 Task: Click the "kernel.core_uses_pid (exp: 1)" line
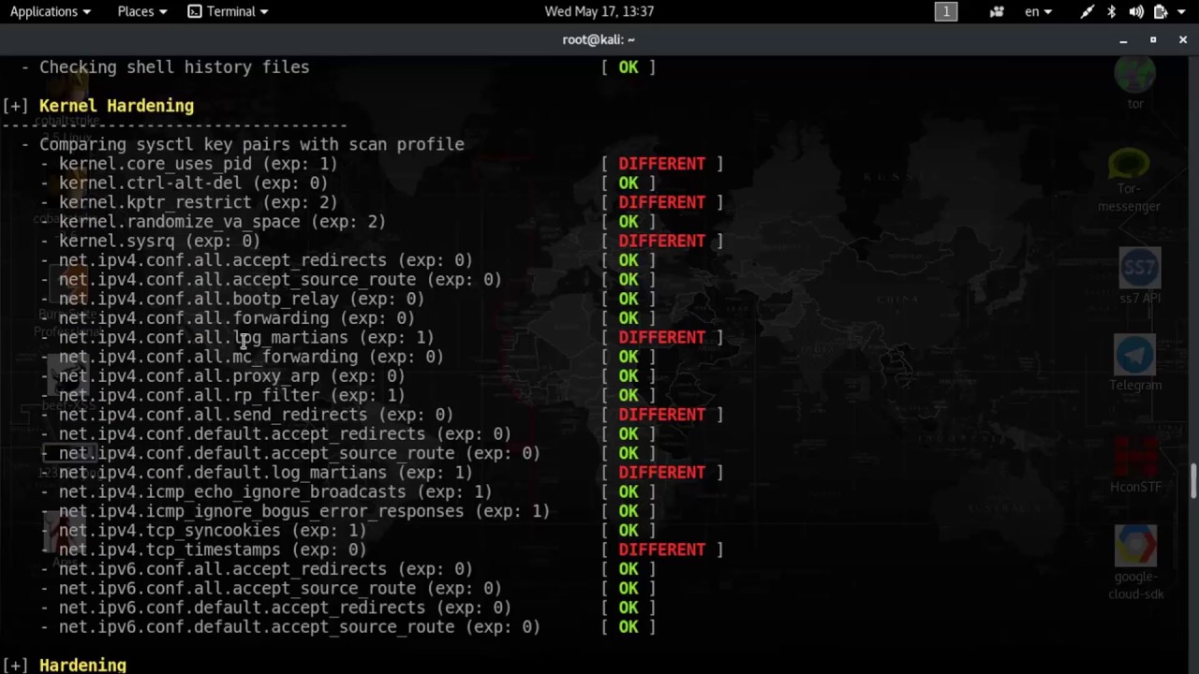(x=198, y=164)
